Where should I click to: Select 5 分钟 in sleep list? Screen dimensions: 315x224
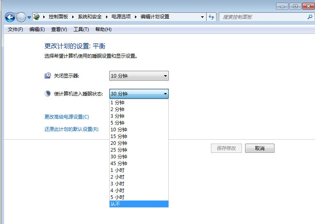coord(139,123)
